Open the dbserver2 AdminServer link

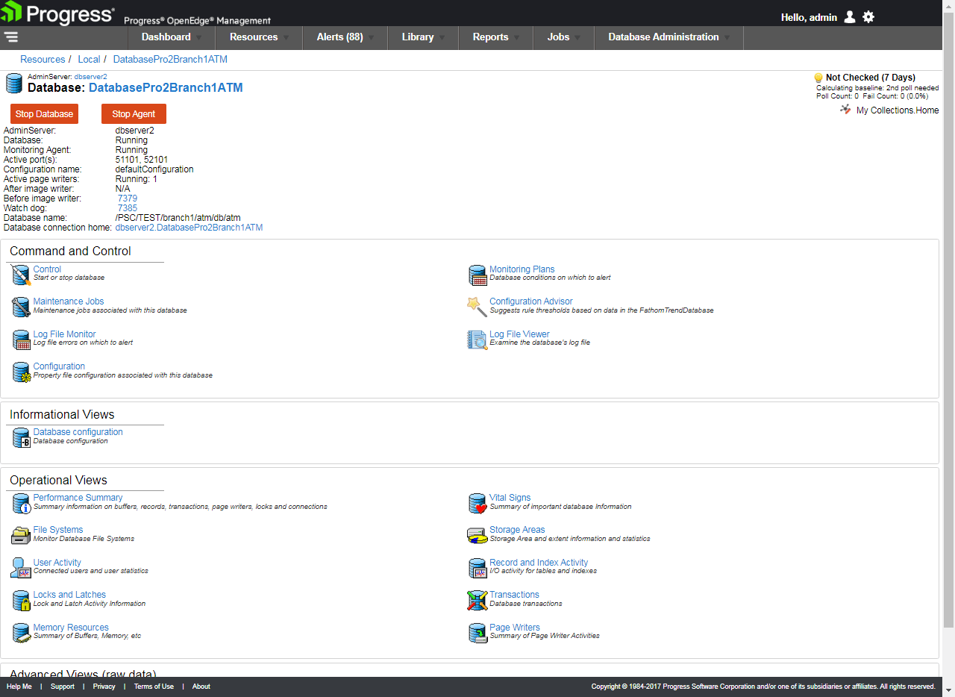tap(90, 76)
